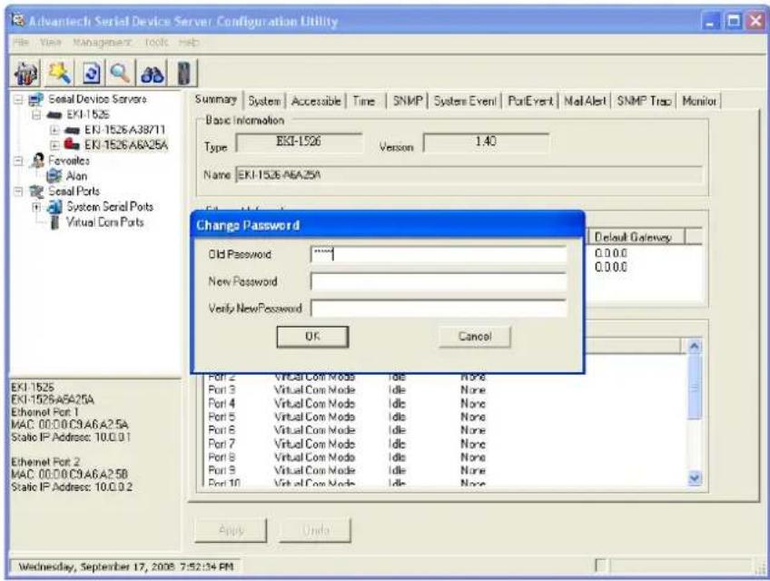Open the File menu
Screen dimensions: 770x581
21,43
